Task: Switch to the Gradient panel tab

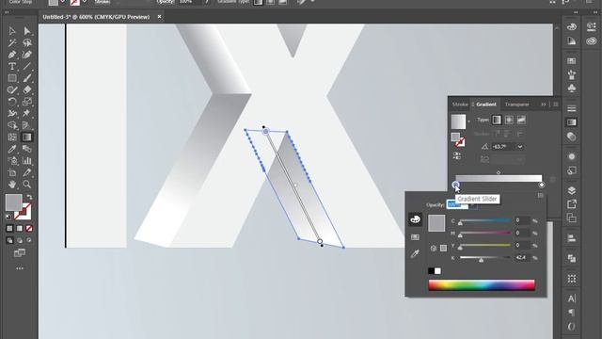Action: click(x=486, y=105)
